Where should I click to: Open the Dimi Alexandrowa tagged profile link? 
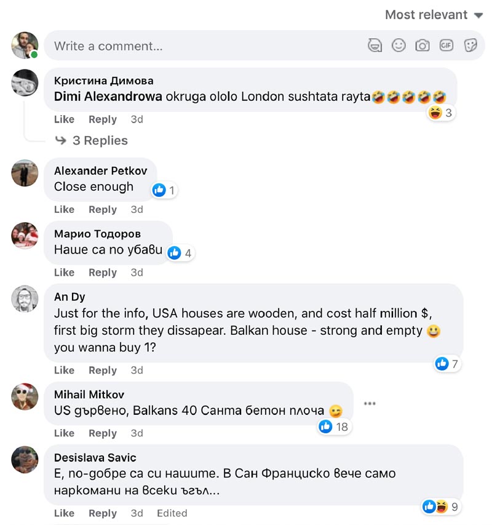[108, 97]
